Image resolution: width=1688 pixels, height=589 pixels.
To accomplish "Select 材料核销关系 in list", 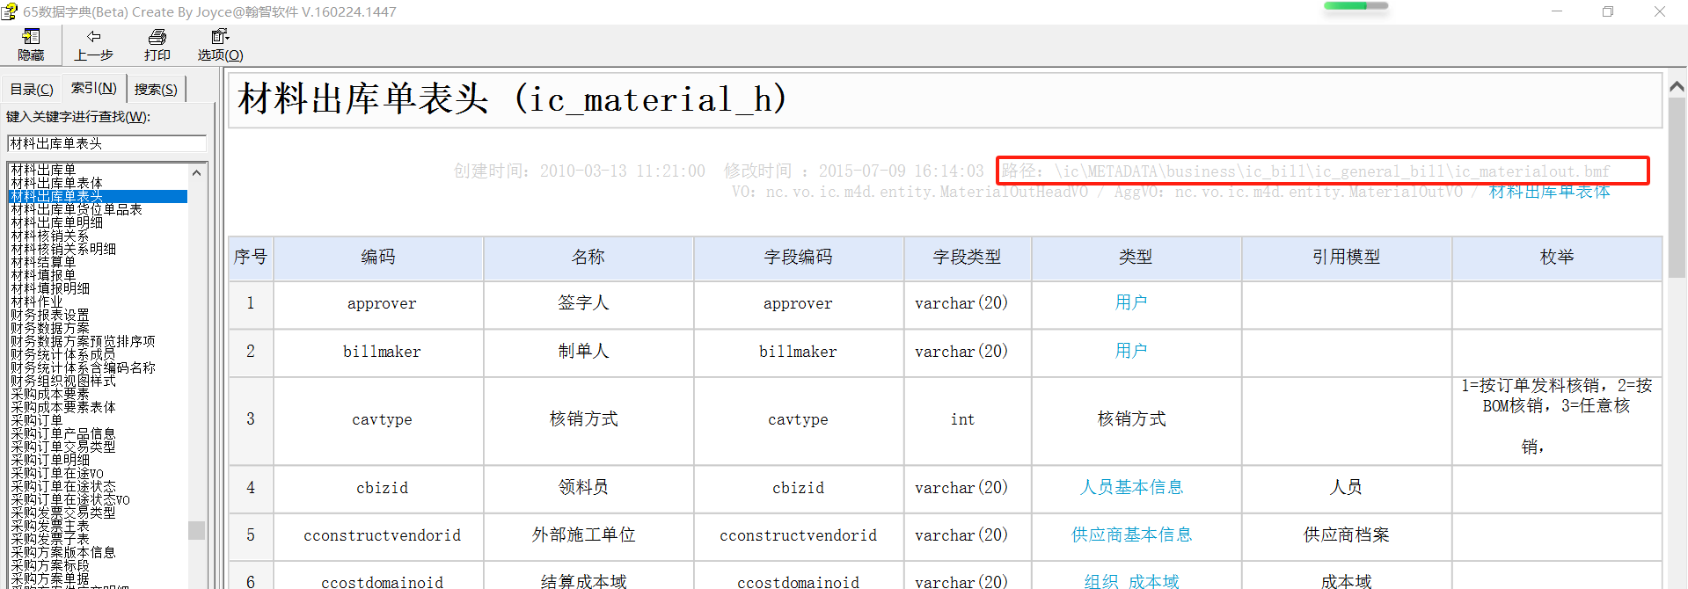I will point(49,236).
